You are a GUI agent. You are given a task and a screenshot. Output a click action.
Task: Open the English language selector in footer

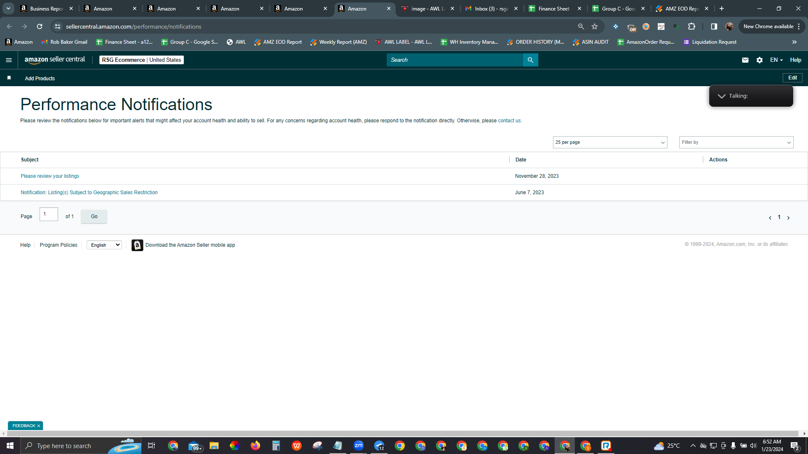104,245
